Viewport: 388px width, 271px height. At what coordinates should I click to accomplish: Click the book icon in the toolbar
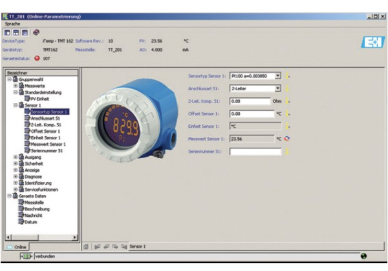coord(36,31)
